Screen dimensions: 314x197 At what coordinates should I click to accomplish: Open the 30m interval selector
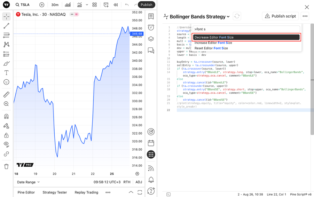coord(55,5)
